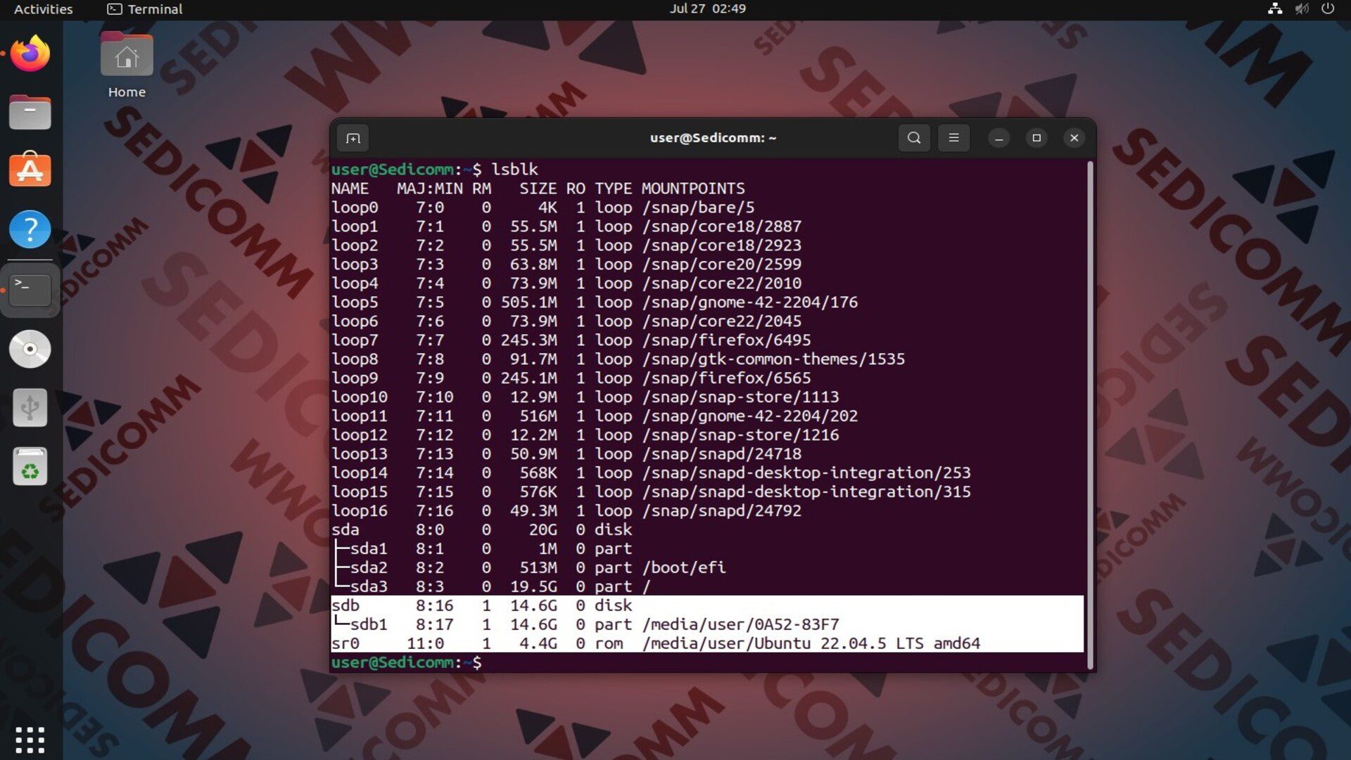
Task: Click the sda3 partition name
Action: (369, 587)
